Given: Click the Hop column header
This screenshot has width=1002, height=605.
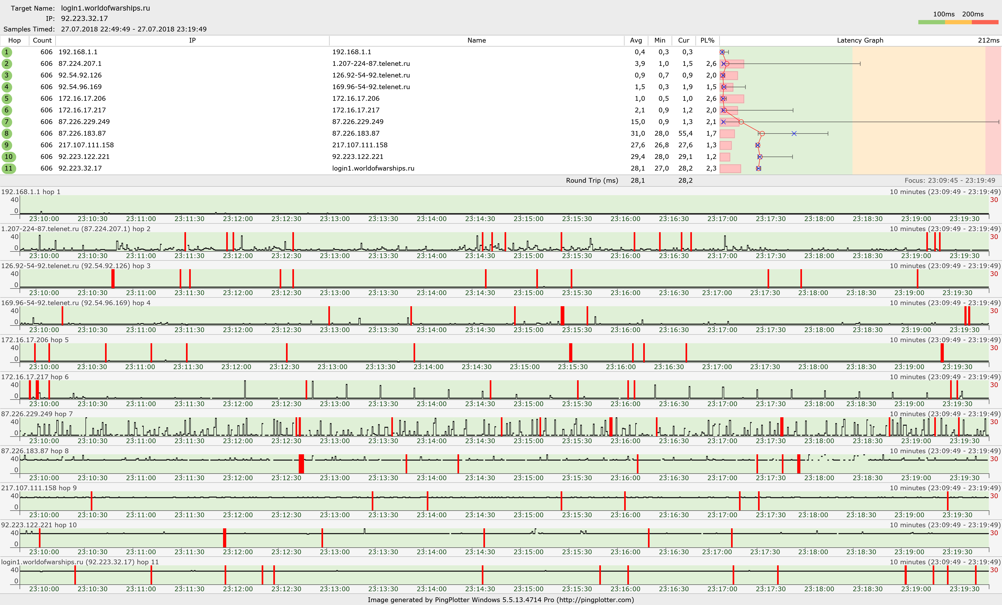Looking at the screenshot, I should [x=14, y=40].
